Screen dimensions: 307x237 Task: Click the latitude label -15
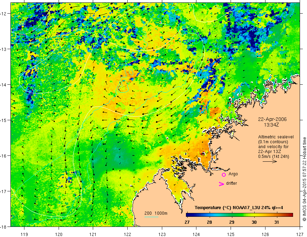click(3, 120)
